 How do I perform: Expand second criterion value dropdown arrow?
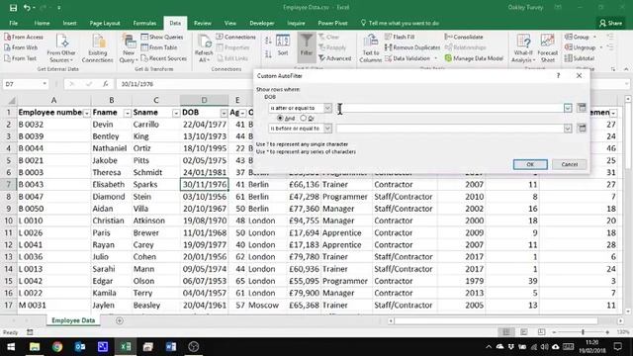(568, 129)
